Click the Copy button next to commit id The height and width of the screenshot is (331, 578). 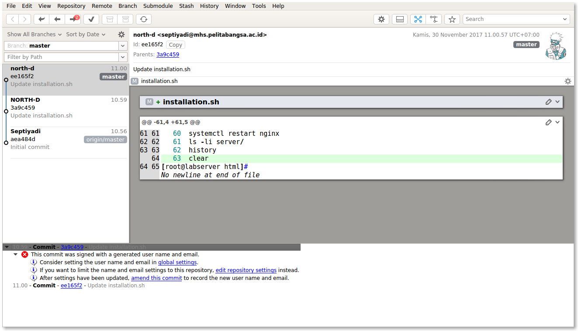click(x=175, y=44)
